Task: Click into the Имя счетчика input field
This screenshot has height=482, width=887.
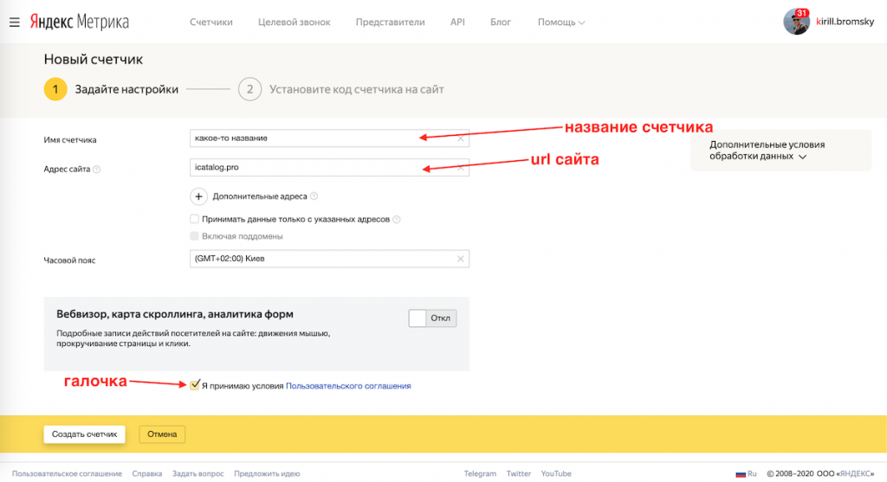Action: (320, 138)
